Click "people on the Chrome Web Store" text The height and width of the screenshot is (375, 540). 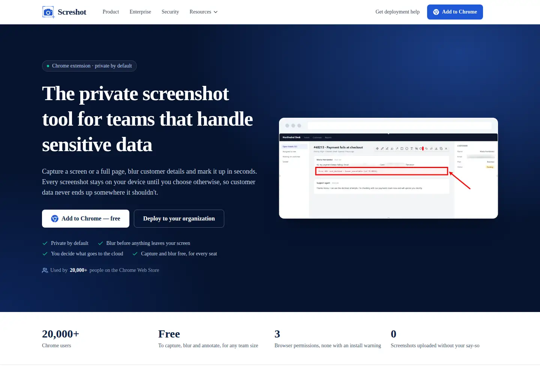[x=124, y=270]
